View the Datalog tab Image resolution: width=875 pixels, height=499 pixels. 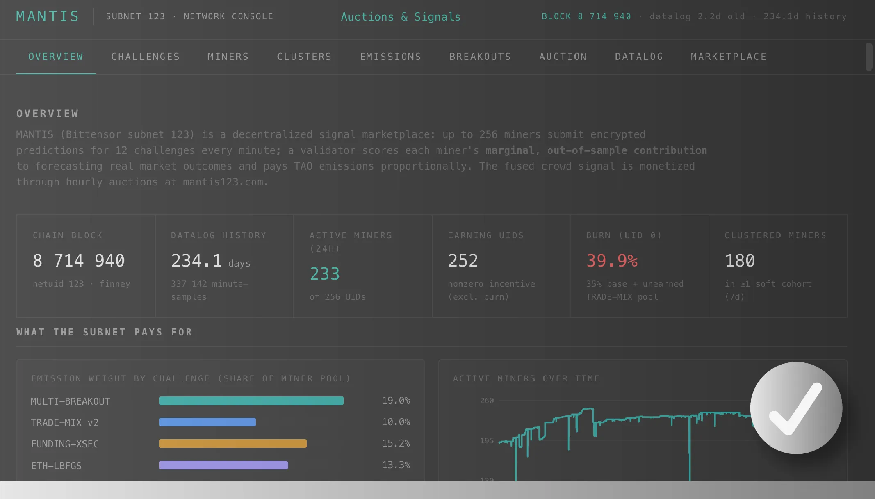click(639, 57)
